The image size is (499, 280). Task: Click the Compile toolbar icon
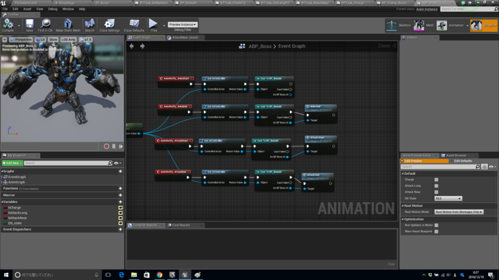pos(8,25)
